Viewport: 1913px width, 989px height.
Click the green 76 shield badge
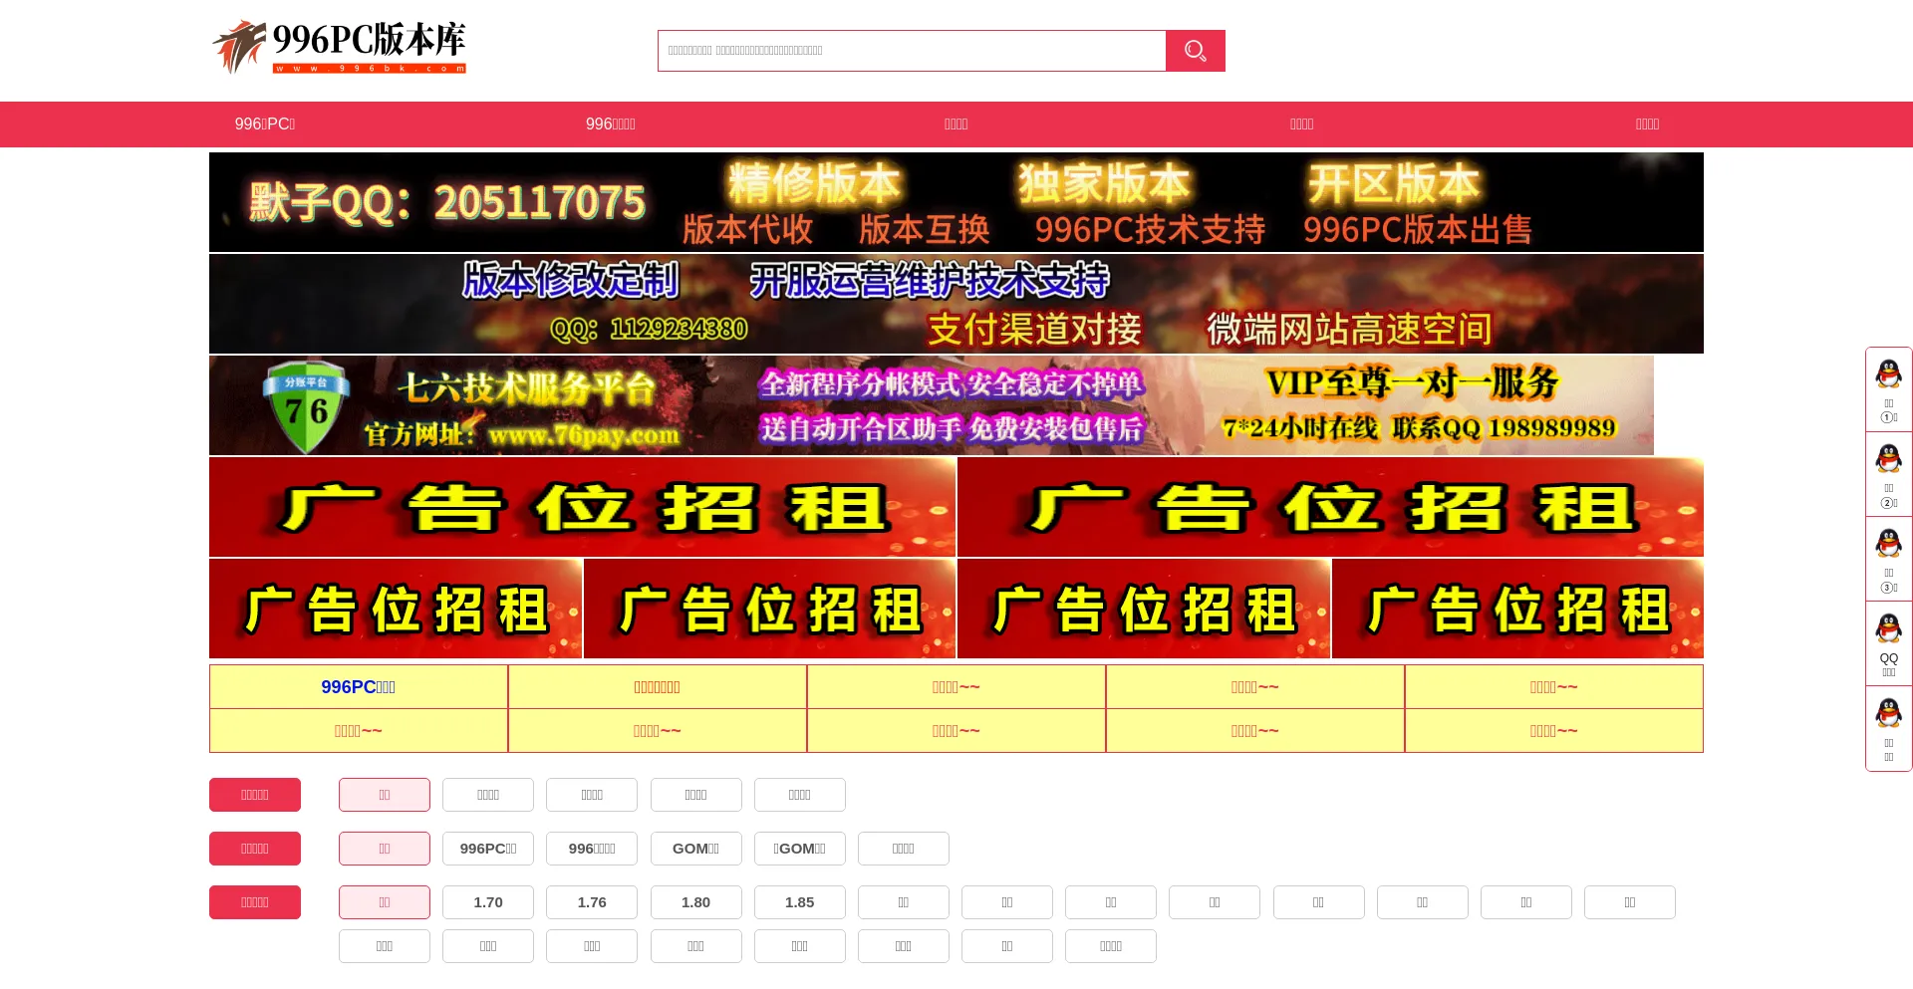[x=306, y=406]
